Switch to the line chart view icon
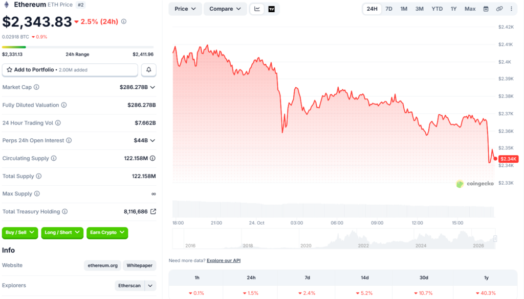 coord(257,9)
